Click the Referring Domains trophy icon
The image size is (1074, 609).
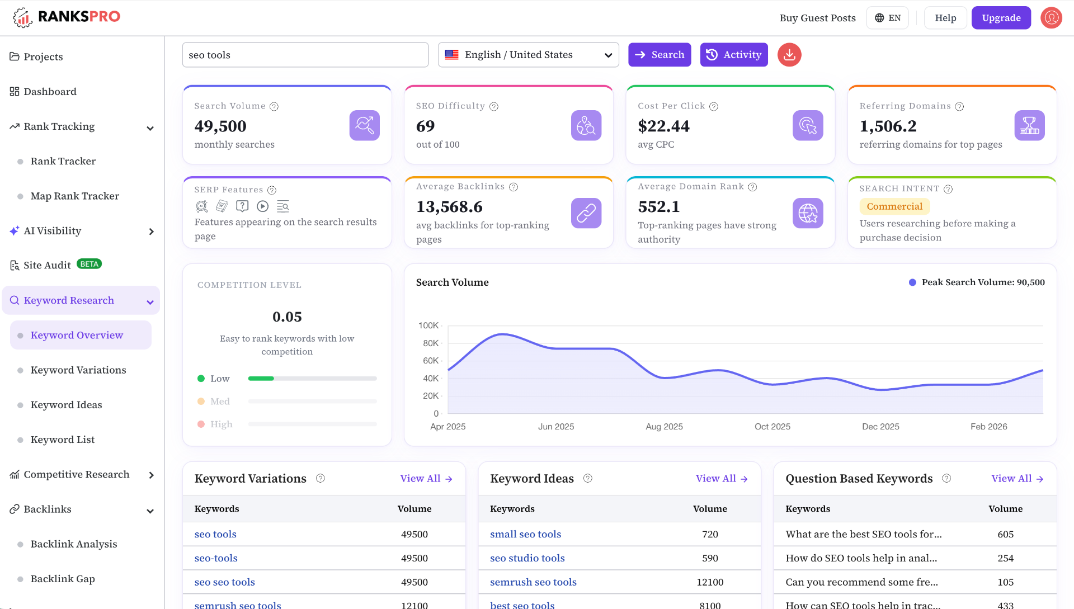coord(1030,125)
